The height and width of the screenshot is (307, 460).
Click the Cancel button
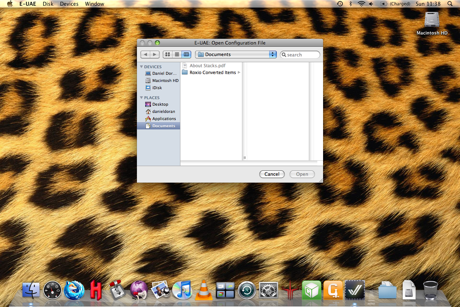[x=272, y=174]
